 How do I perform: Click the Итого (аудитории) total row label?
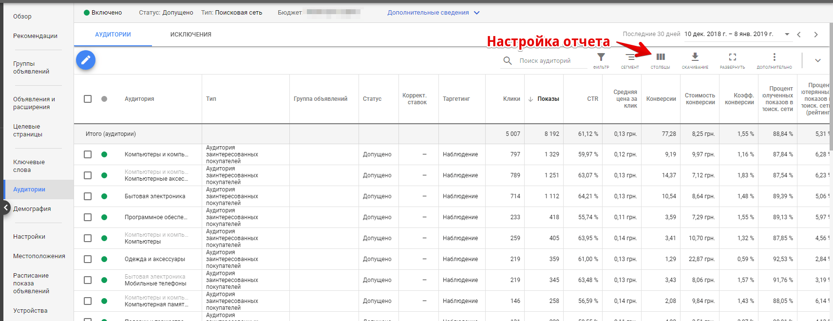(111, 134)
